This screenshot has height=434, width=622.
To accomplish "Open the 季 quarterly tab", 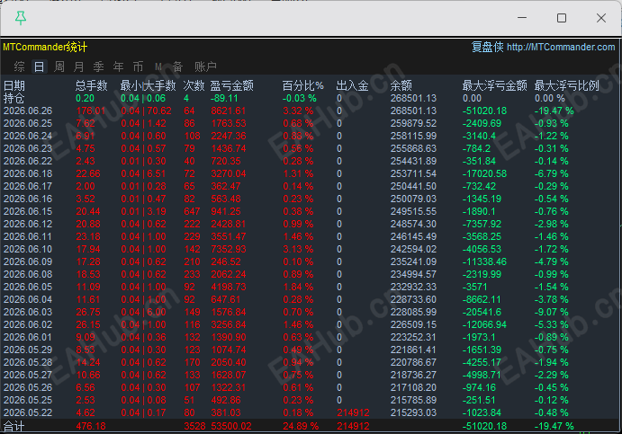I will [98, 66].
